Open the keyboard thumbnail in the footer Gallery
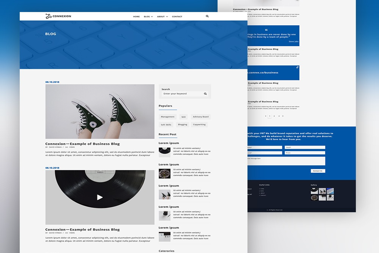This screenshot has width=379, height=253. [x=330, y=190]
